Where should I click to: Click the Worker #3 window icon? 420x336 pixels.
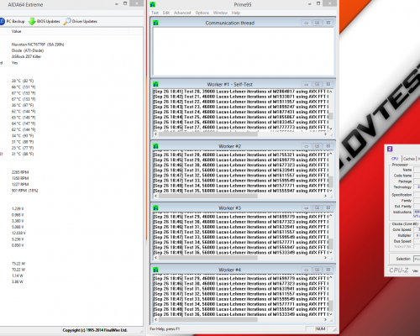[x=156, y=207]
